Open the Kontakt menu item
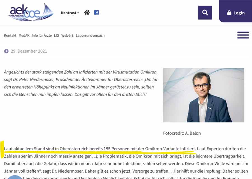This screenshot has height=179, width=252. [10, 36]
